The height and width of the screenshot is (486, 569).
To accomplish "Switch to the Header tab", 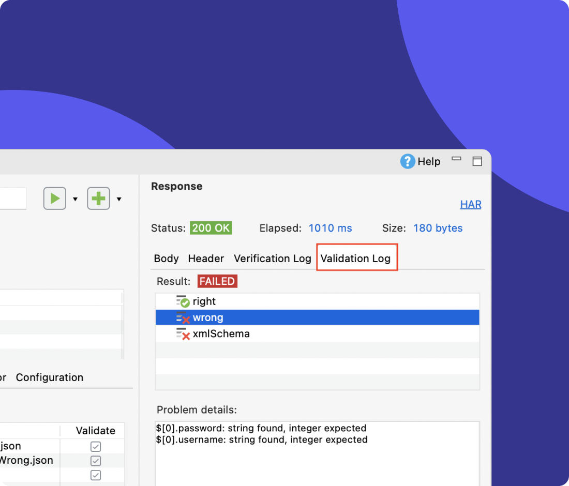I will [205, 259].
